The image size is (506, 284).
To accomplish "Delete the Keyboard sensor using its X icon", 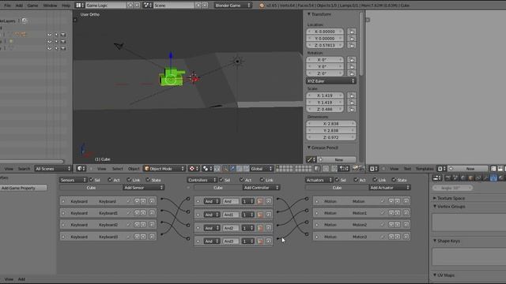I will coord(152,201).
